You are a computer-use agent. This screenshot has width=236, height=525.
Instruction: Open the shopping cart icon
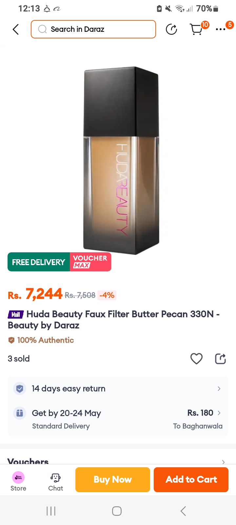coord(196,30)
